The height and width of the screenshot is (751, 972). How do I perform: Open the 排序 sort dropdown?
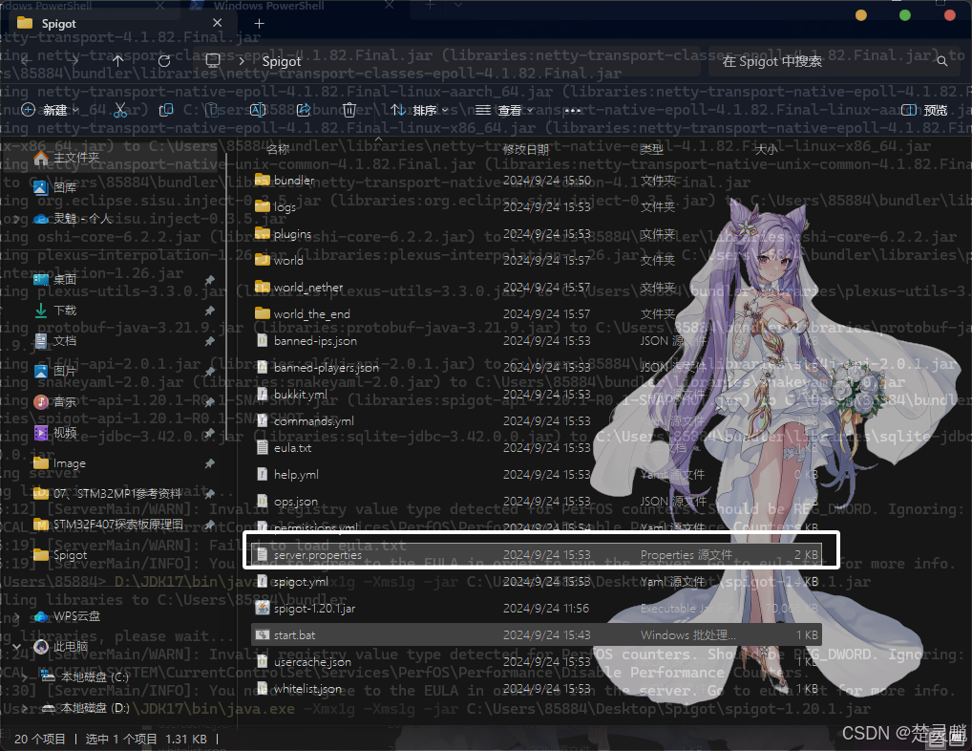pos(419,111)
